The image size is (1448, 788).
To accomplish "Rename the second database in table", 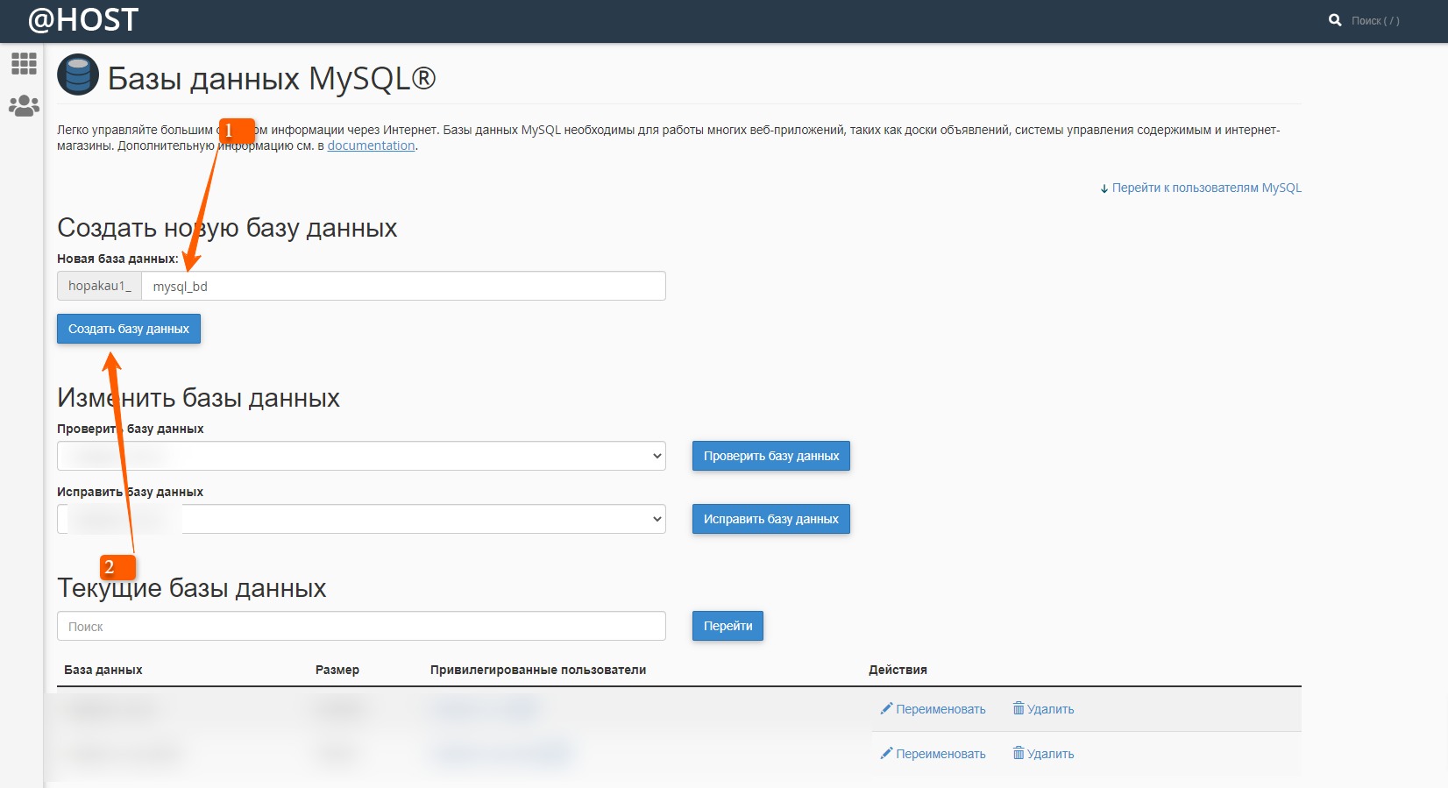I will point(933,754).
